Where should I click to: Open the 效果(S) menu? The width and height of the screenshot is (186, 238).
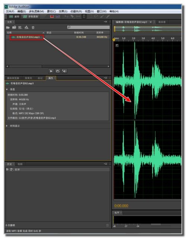(x=63, y=12)
